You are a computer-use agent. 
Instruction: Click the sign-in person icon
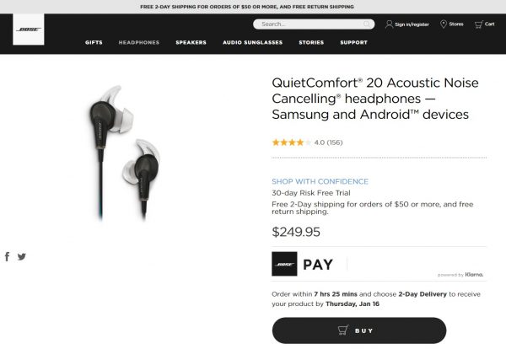[x=389, y=24]
